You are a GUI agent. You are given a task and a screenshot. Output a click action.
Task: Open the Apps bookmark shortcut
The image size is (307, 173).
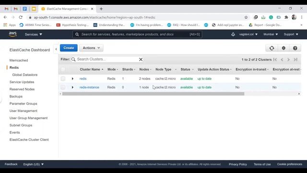[x=10, y=25]
